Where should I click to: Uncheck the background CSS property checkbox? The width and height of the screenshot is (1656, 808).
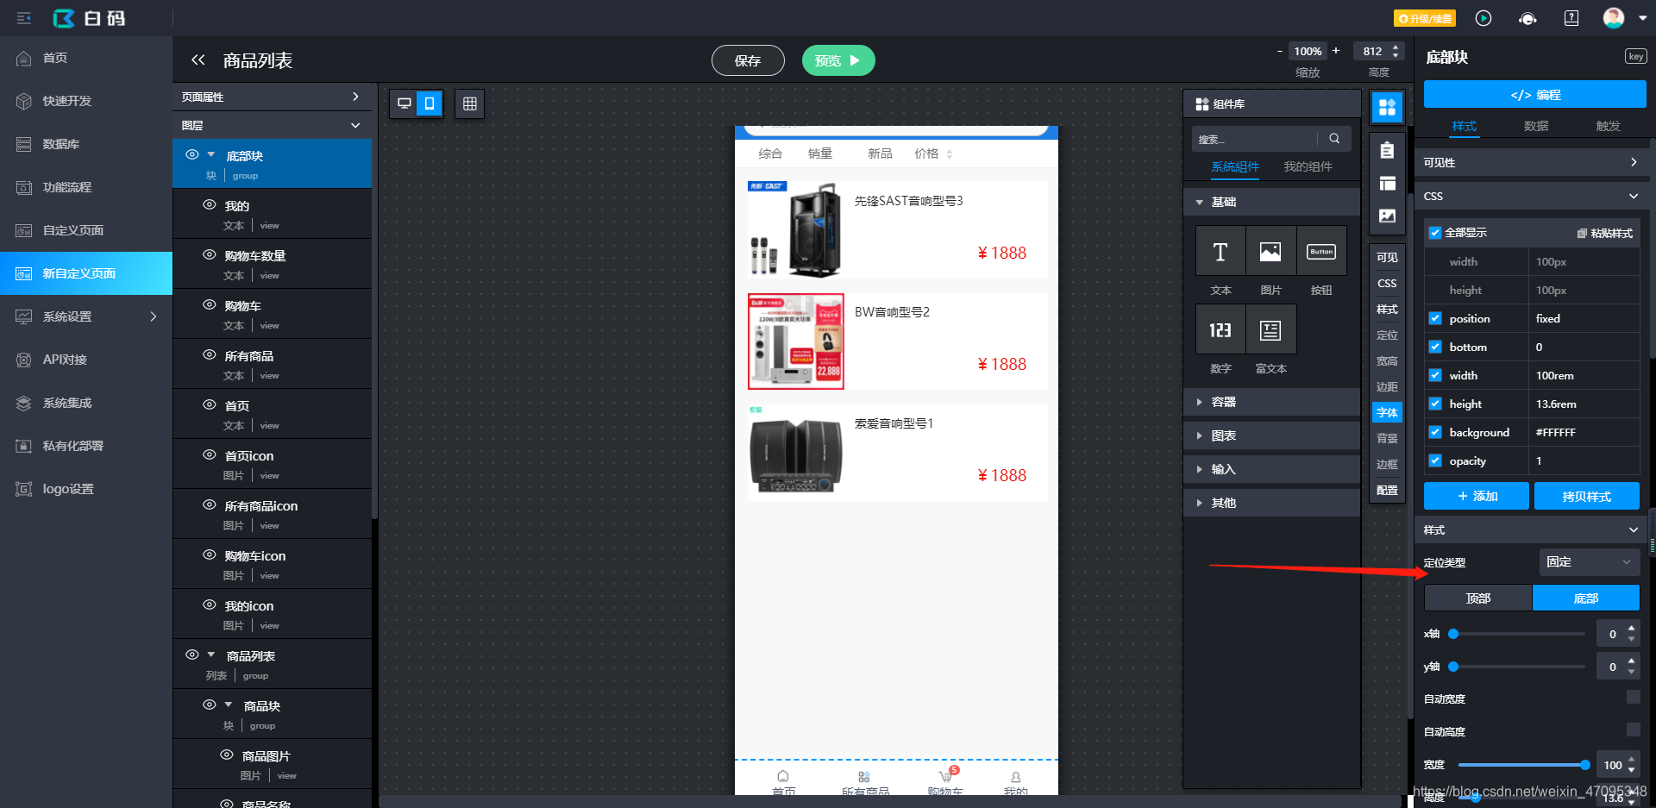pos(1435,432)
